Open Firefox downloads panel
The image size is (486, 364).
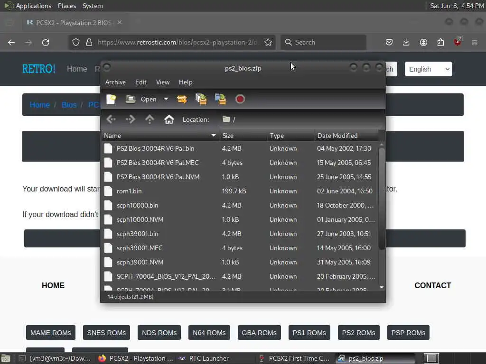[x=406, y=42]
